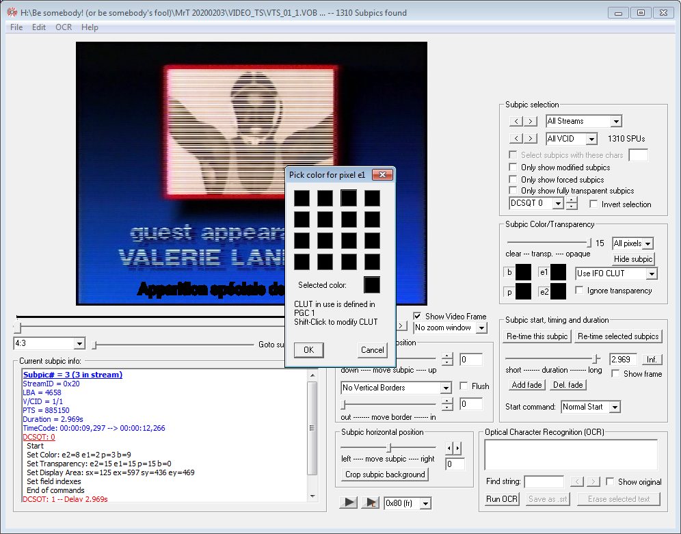The image size is (681, 534).
Task: Click the Selected color preview swatch
Action: pyautogui.click(x=372, y=285)
